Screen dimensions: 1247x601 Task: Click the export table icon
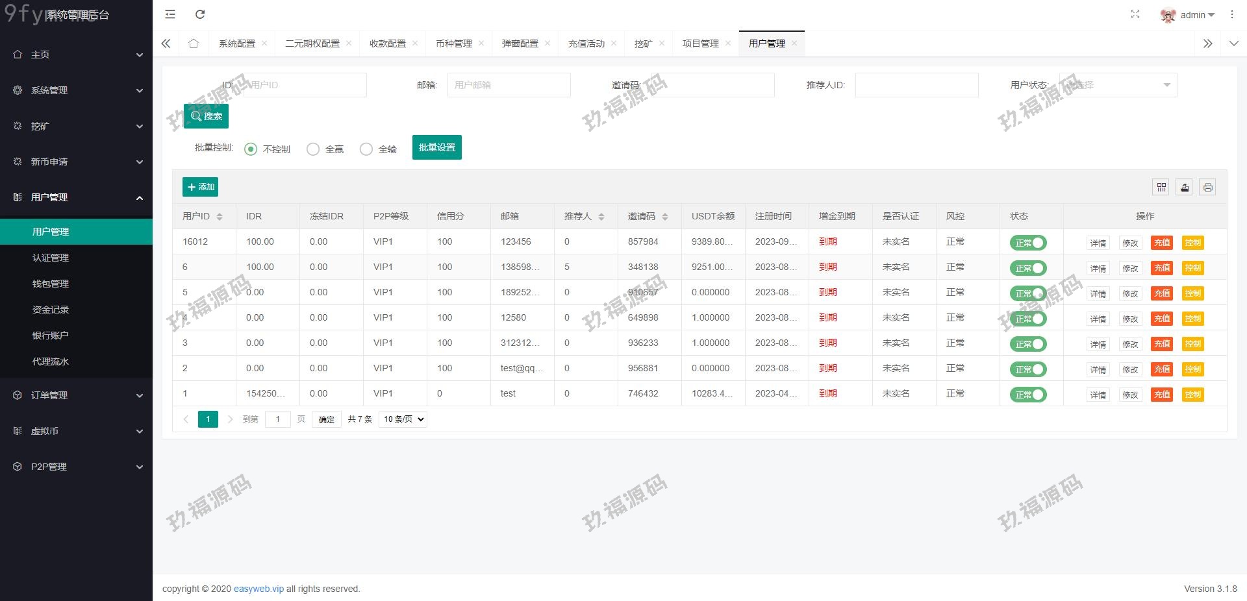click(1185, 188)
